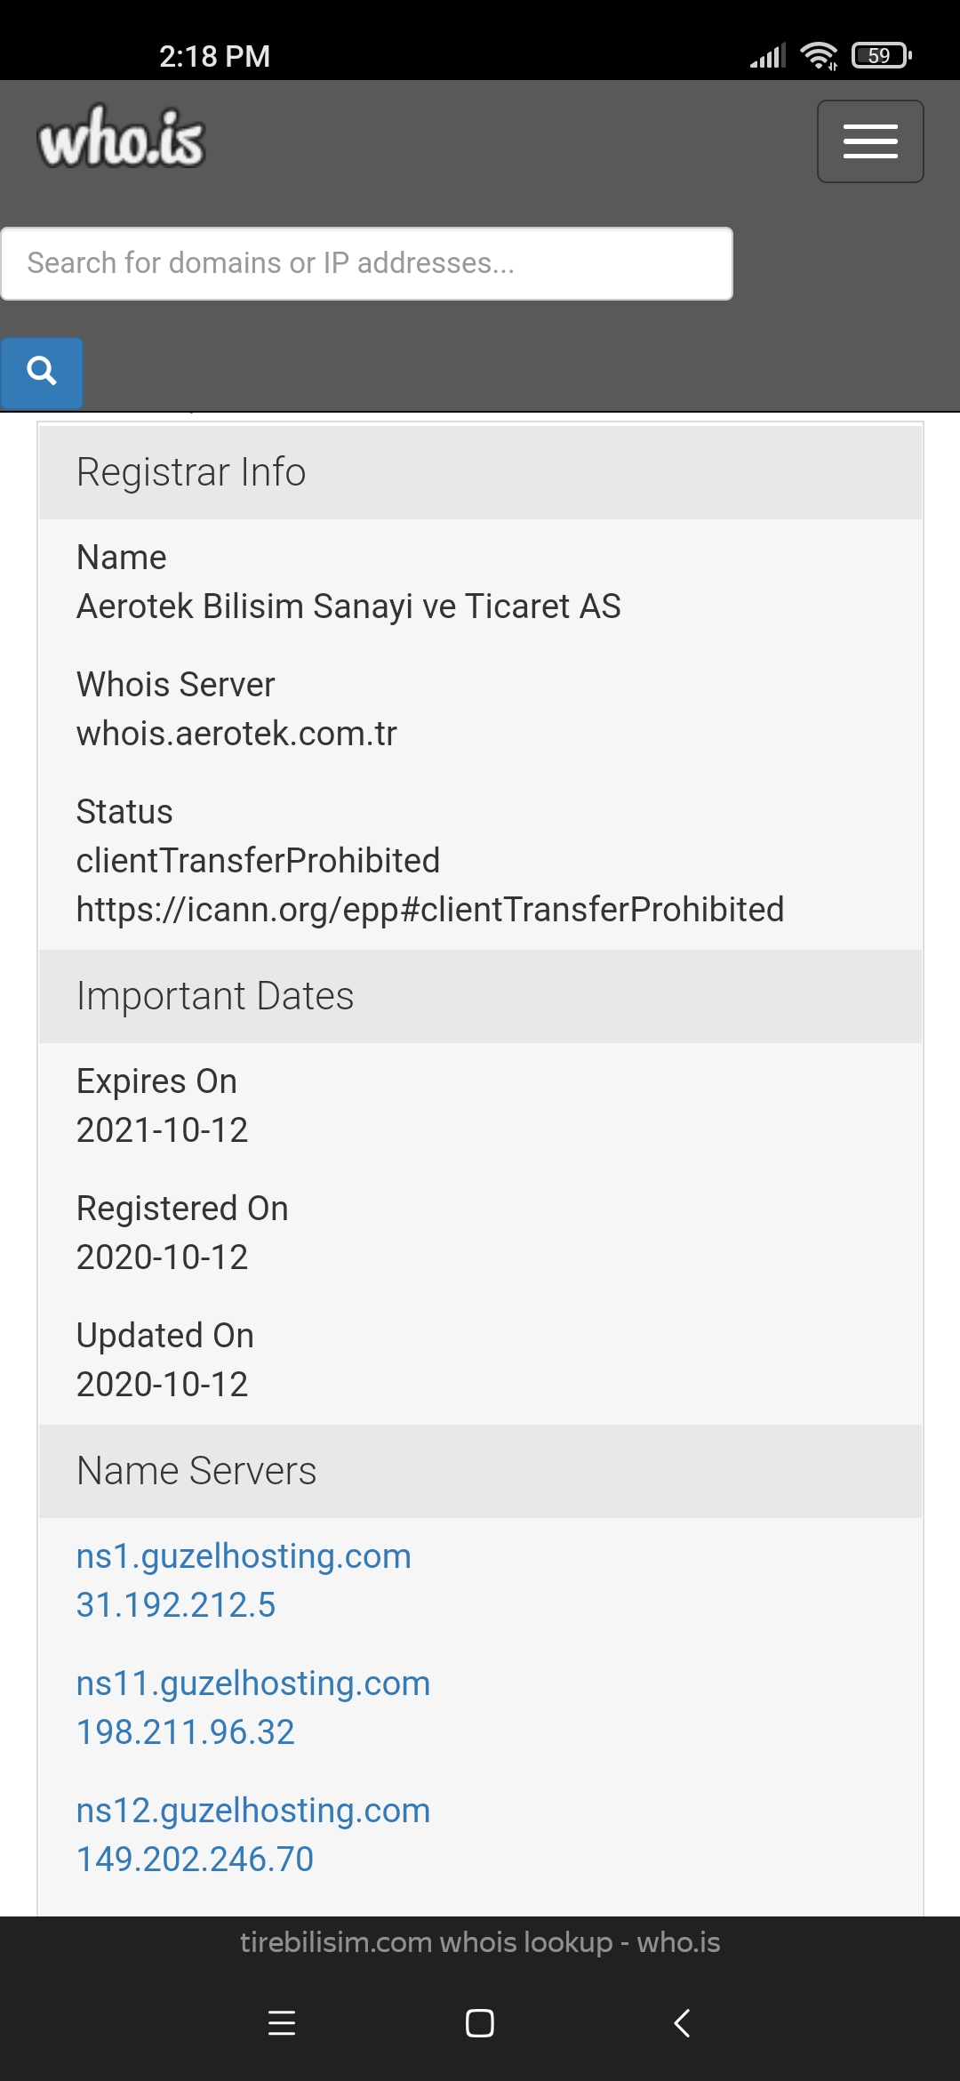Screen dimensions: 960x2081
Task: Open ns12.guzelhosting.com name server link
Action: [x=253, y=1810]
